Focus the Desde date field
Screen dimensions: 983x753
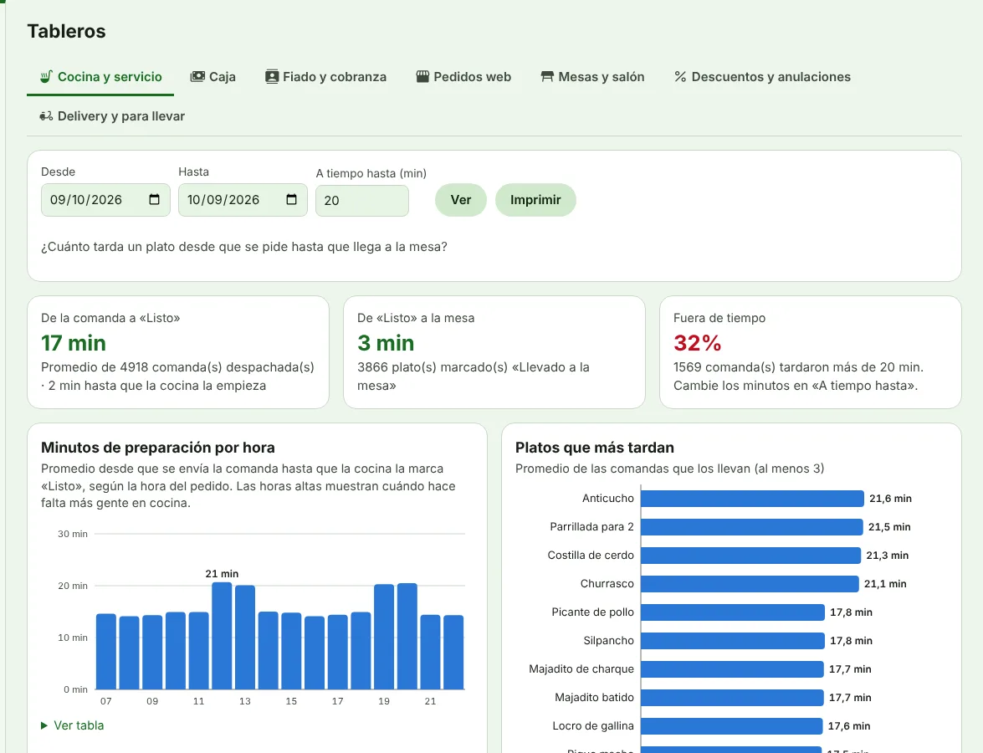tap(105, 199)
